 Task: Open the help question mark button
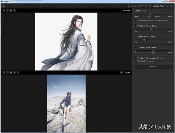[x=171, y=6]
